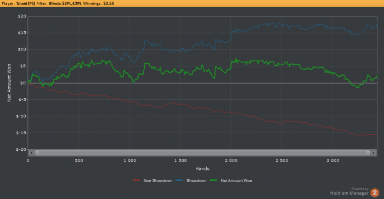
Task: Click the '$10' y-axis label
Action: pos(22,49)
